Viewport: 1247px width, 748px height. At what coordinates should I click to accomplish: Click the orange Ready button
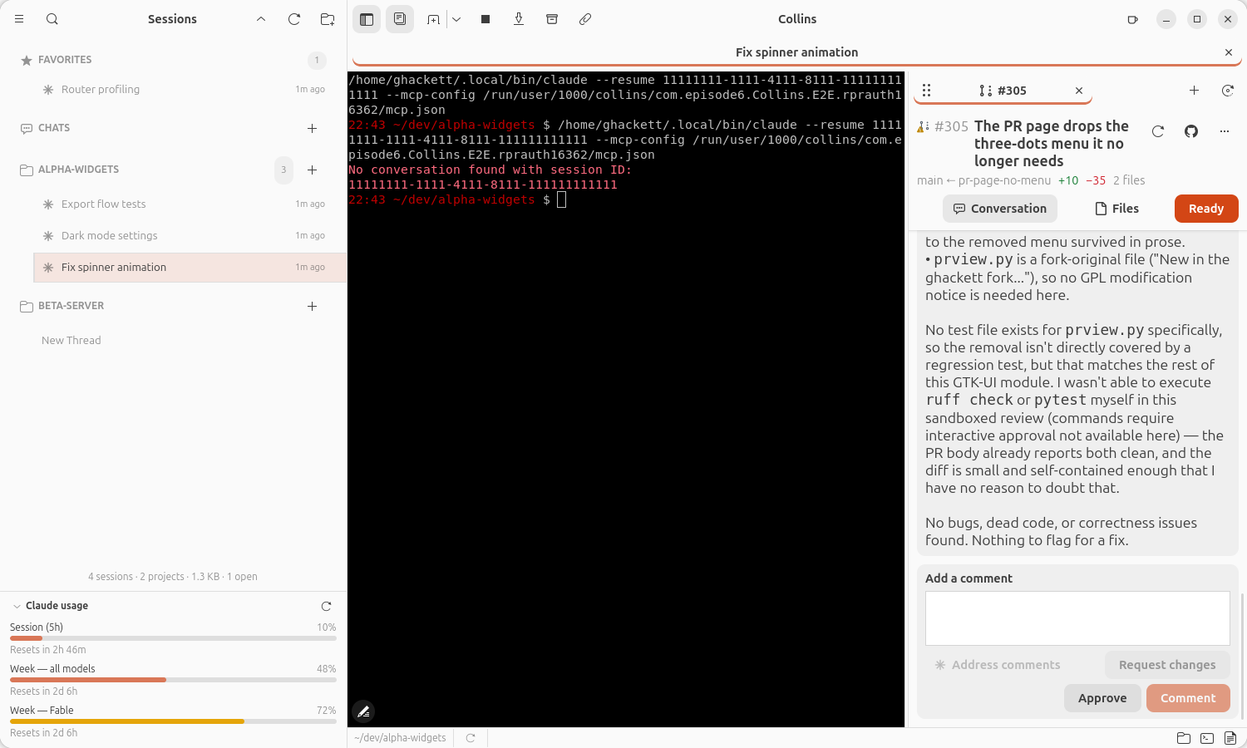[x=1206, y=209]
